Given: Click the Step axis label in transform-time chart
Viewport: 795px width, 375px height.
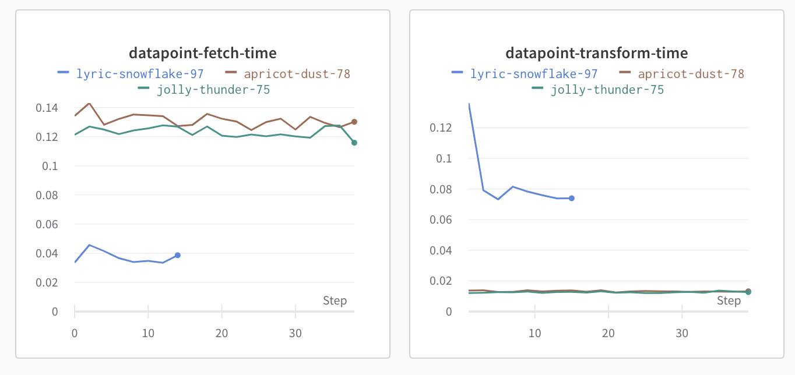Looking at the screenshot, I should click(x=729, y=300).
